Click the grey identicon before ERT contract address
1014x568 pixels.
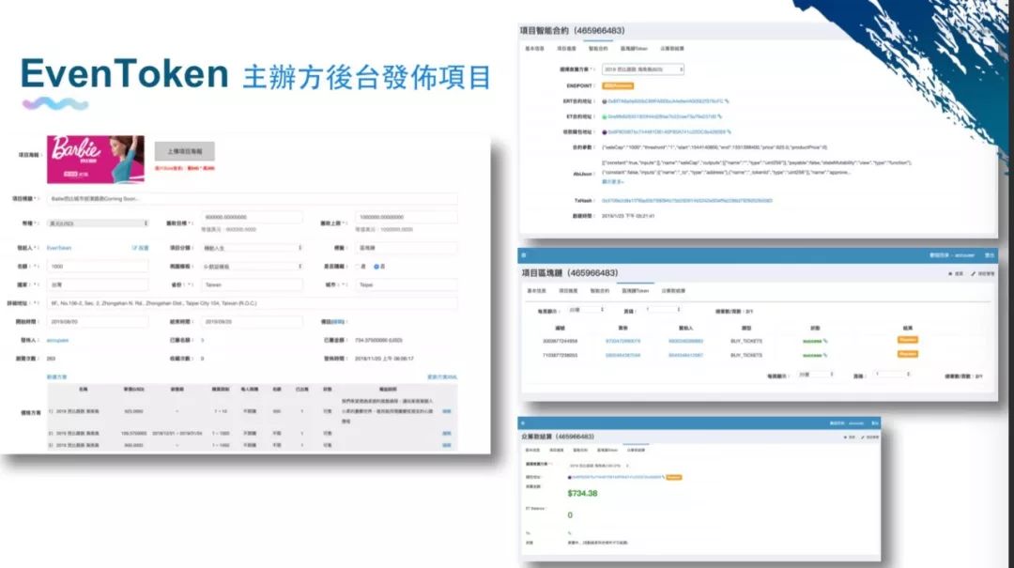[605, 101]
